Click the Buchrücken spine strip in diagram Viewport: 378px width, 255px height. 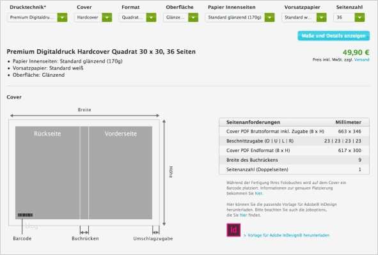point(84,173)
